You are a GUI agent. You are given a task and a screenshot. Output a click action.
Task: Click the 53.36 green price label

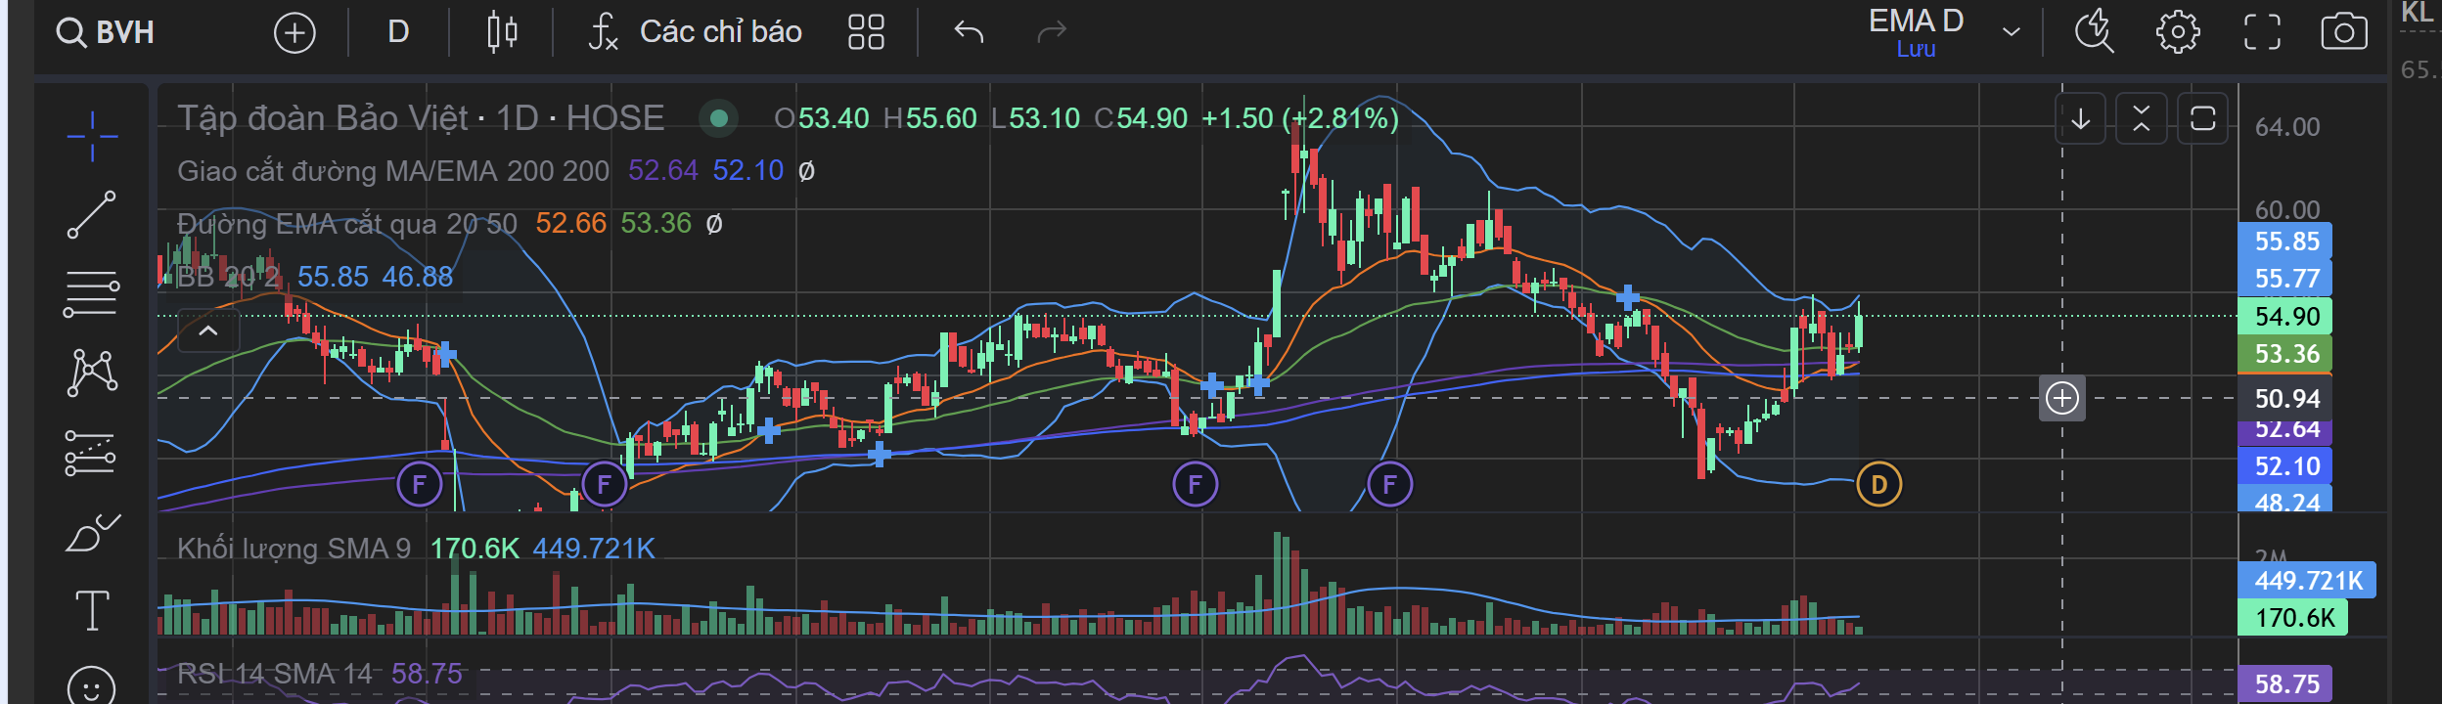pos(2286,354)
